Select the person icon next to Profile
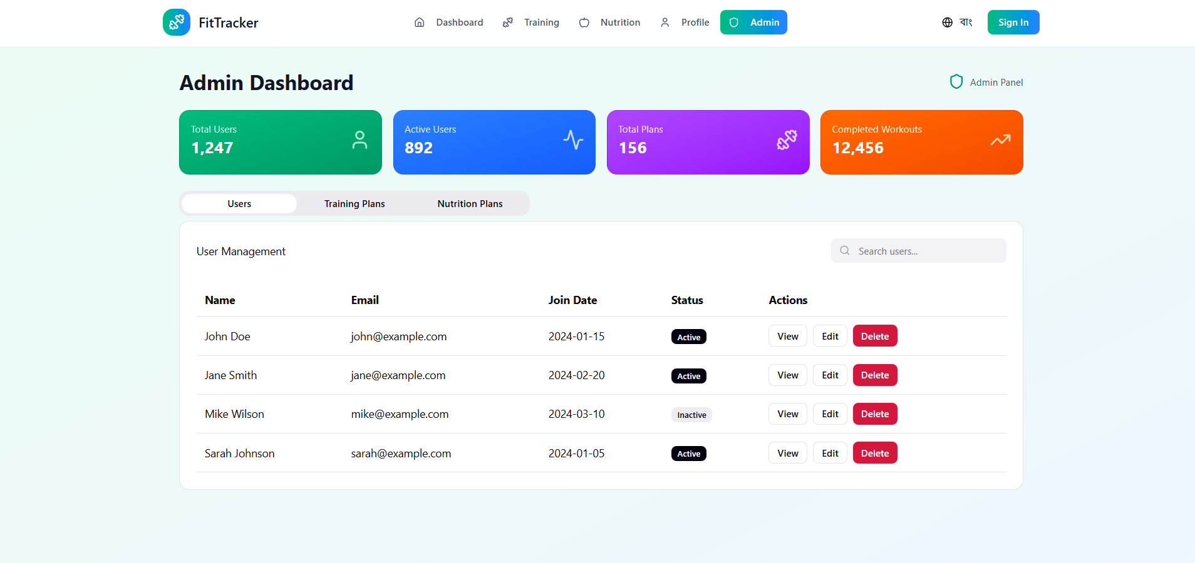1195x563 pixels. tap(665, 22)
